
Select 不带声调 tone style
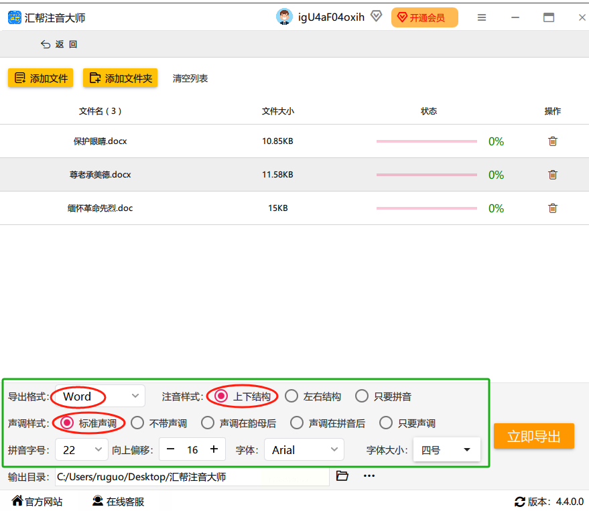[x=137, y=423]
